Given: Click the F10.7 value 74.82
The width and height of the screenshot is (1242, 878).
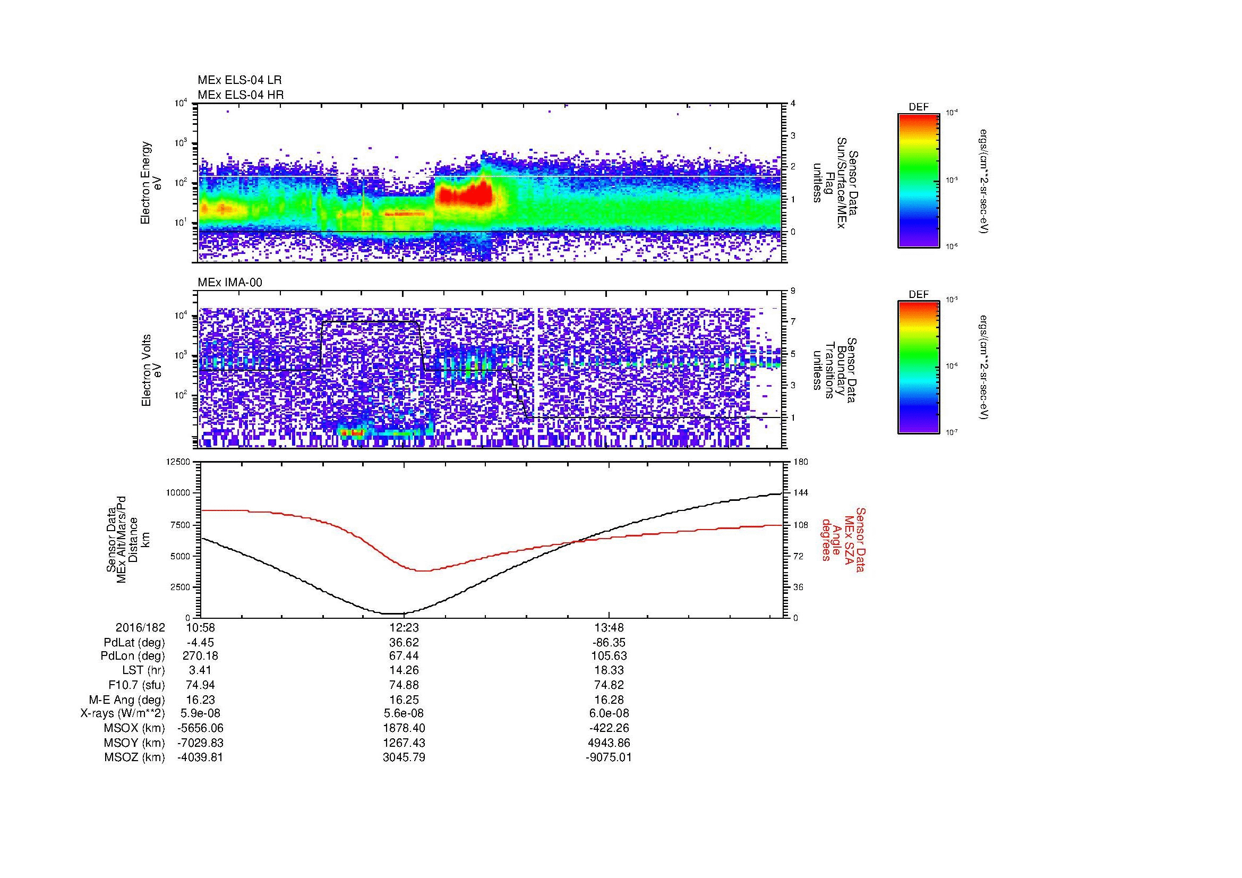Looking at the screenshot, I should coord(609,685).
